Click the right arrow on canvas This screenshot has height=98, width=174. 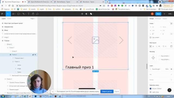[121, 40]
